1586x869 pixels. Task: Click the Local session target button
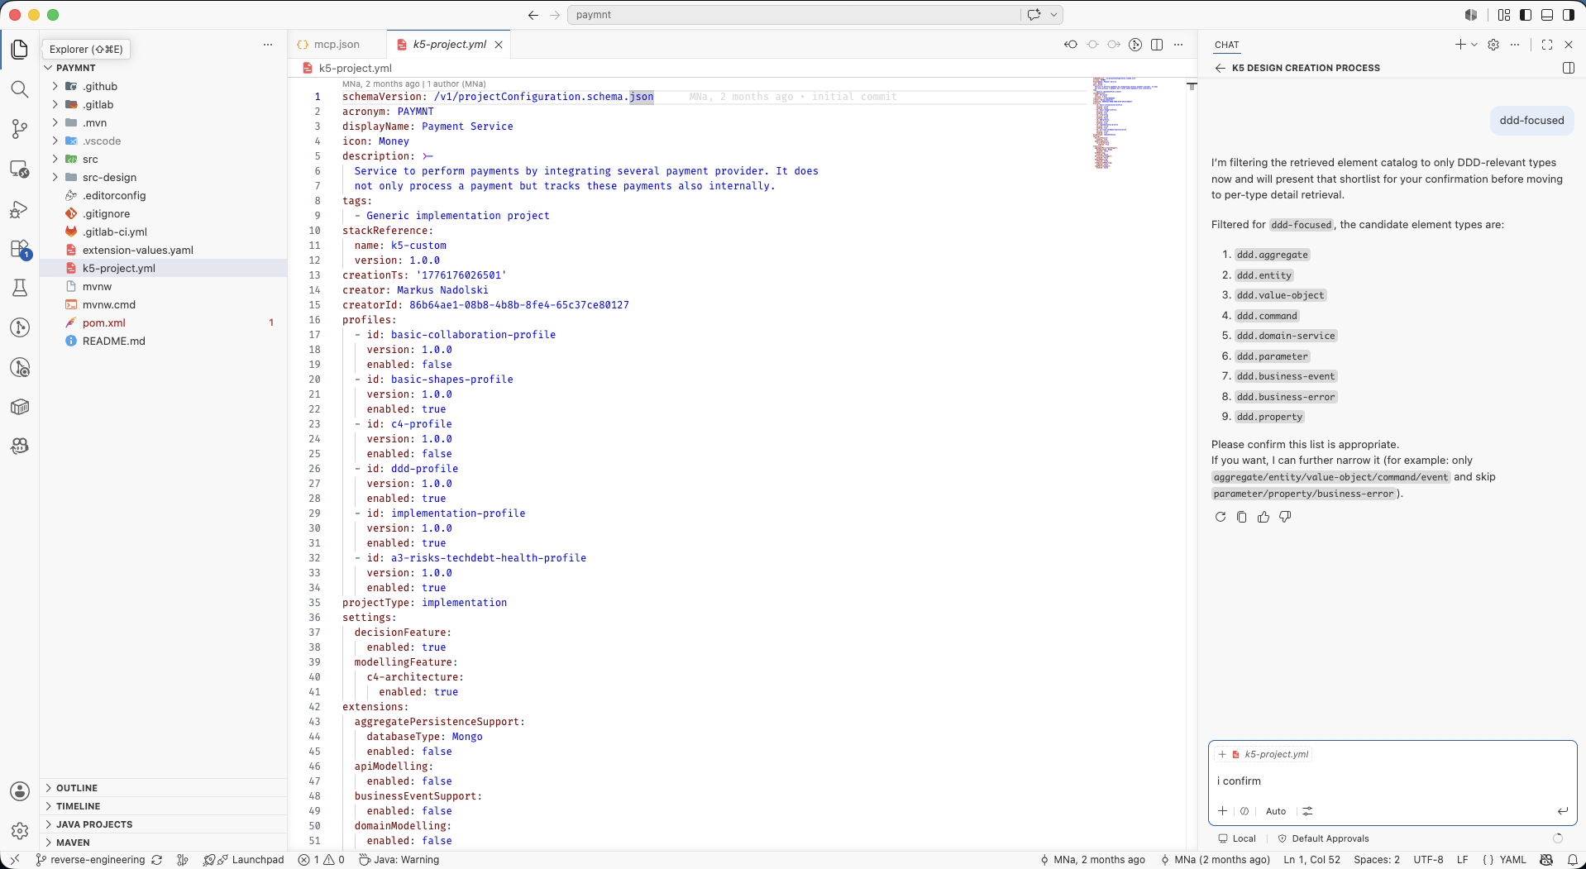1236,838
